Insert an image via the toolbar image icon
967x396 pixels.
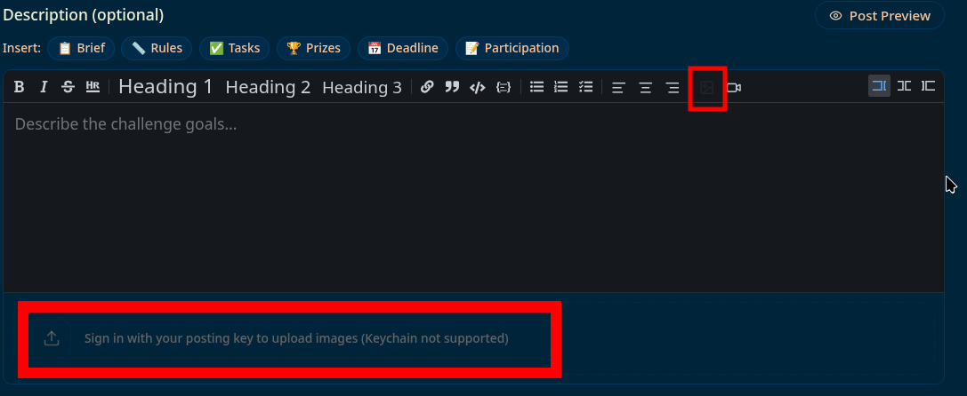706,87
